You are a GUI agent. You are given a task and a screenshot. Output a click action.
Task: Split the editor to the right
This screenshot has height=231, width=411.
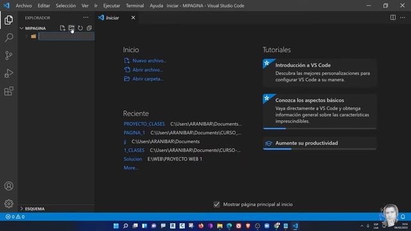click(393, 17)
